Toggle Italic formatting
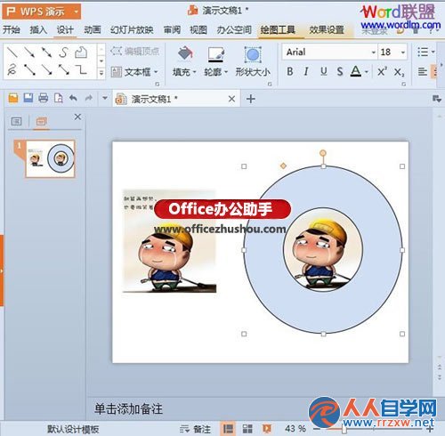This screenshot has height=436, width=445. (x=306, y=71)
